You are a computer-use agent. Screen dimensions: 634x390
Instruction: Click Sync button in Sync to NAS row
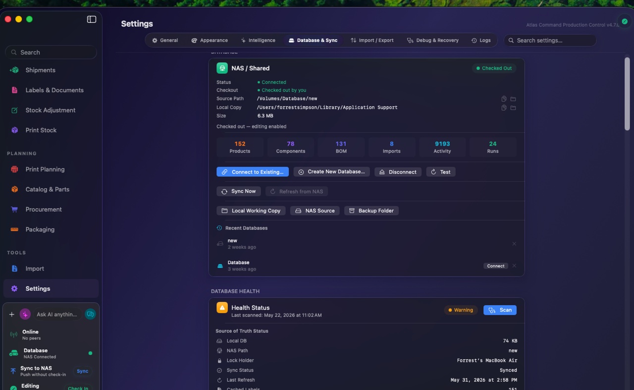pyautogui.click(x=83, y=371)
